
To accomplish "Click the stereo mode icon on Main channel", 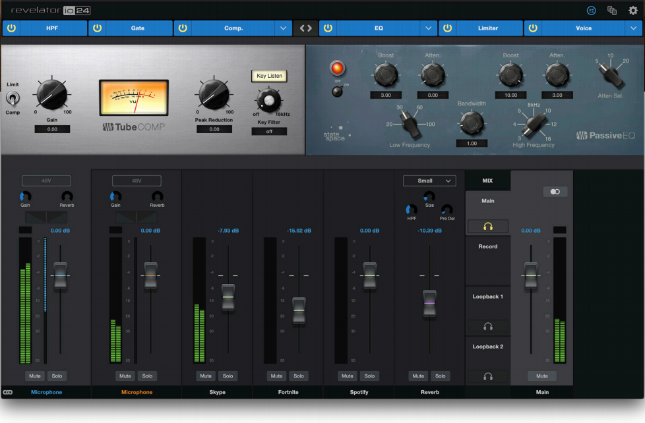I will click(x=555, y=192).
